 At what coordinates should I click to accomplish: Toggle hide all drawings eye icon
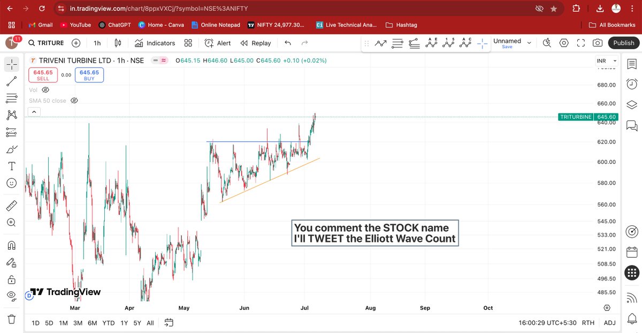pos(11,296)
